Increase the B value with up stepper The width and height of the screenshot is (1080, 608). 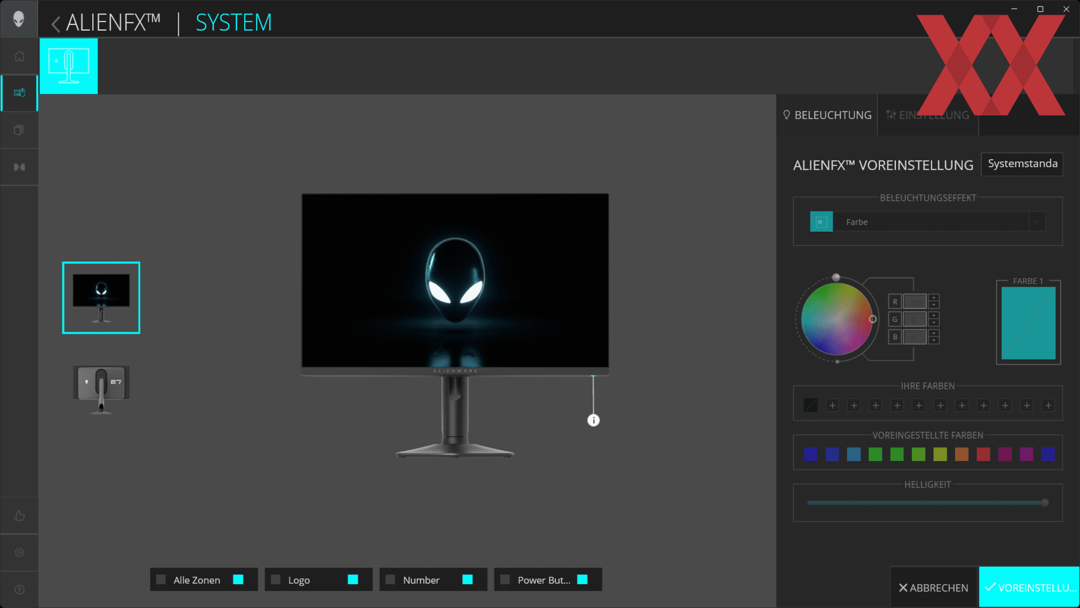[x=934, y=333]
